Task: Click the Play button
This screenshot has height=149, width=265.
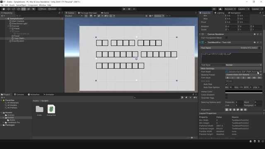Action: [124, 9]
